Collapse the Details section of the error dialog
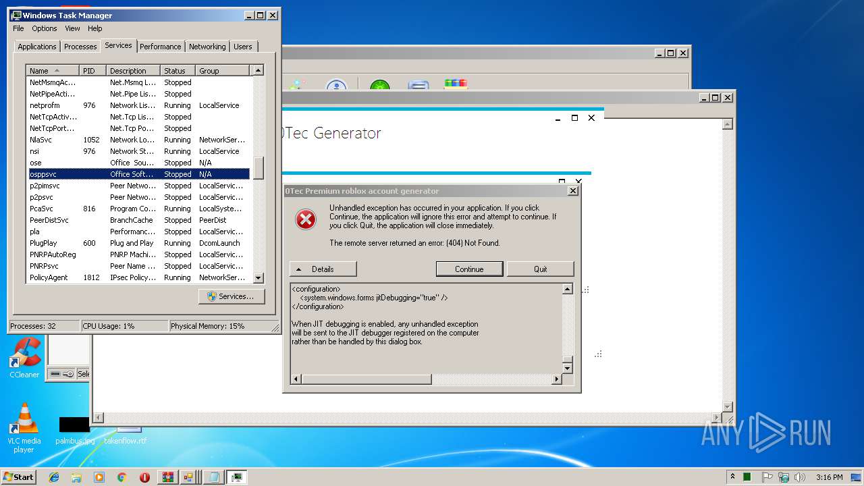The height and width of the screenshot is (486, 864). [323, 269]
